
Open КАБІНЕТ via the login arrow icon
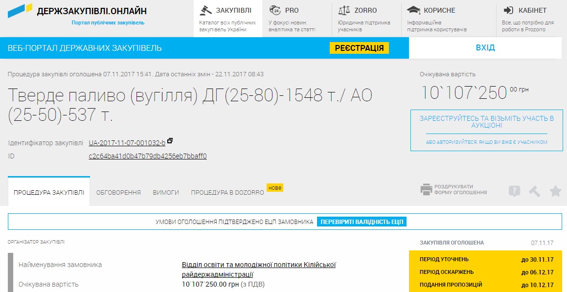[509, 10]
